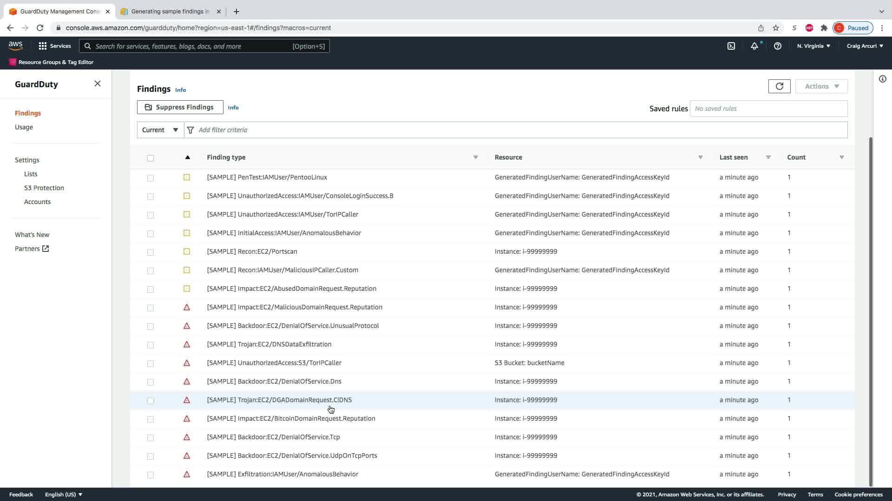Expand the Actions dropdown
Screen dimensions: 892x501
[x=821, y=86]
